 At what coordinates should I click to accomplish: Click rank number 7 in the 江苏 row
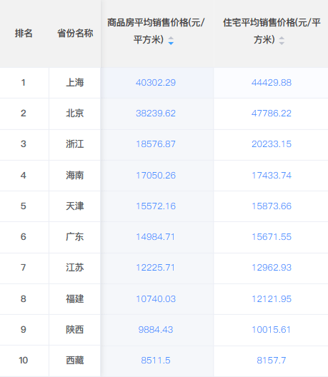[x=24, y=268]
